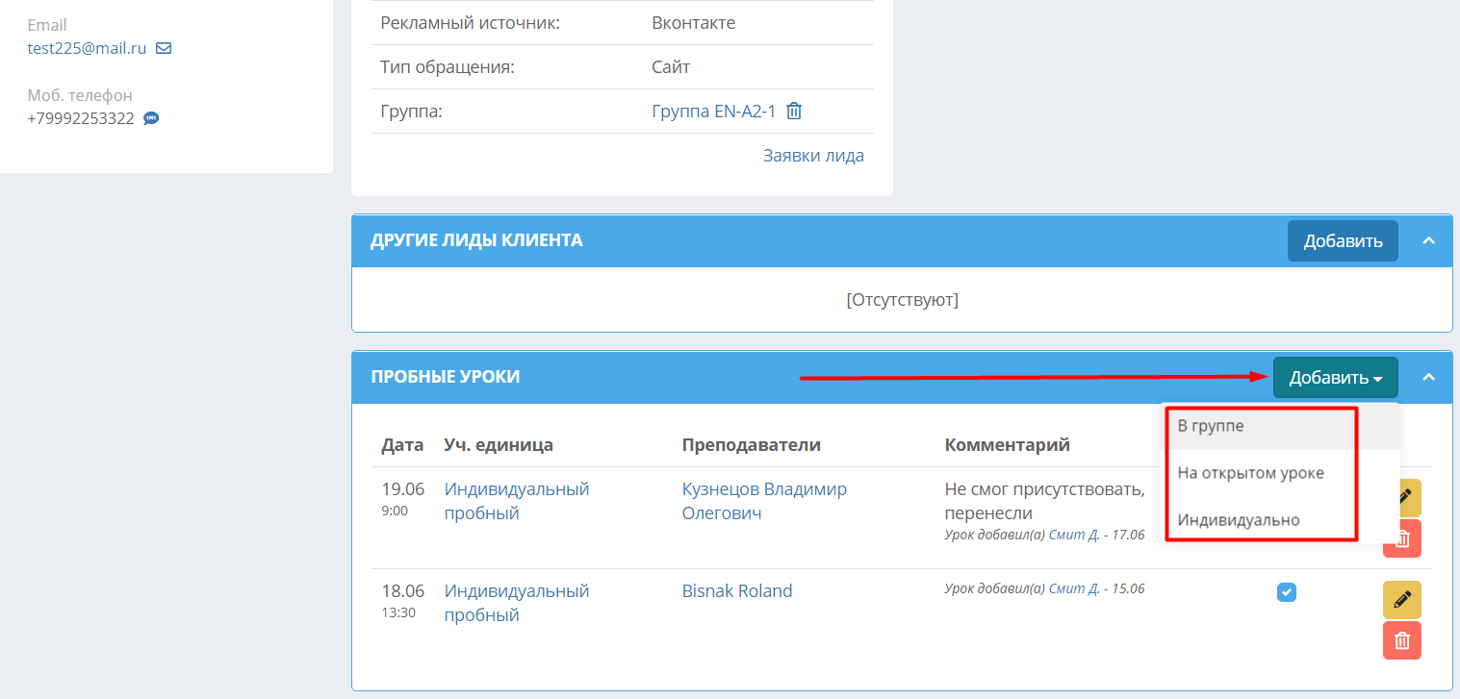Open the Группа EN-A2-1 link

pos(714,112)
